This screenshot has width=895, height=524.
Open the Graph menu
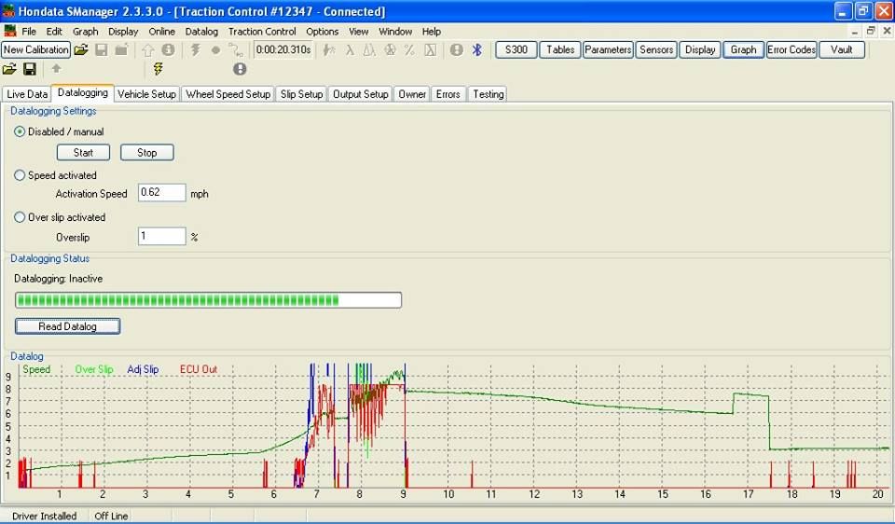86,32
